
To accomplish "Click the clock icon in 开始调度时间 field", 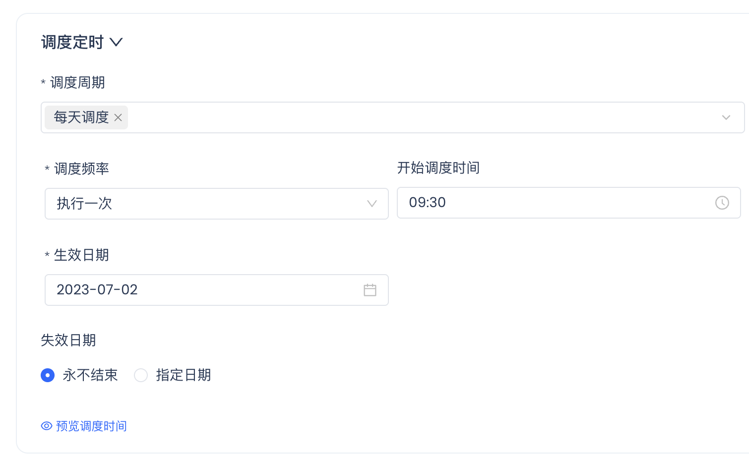I will 722,203.
